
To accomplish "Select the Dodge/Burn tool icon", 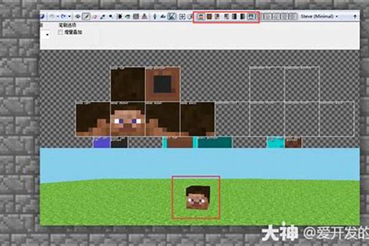I will pyautogui.click(x=111, y=17).
